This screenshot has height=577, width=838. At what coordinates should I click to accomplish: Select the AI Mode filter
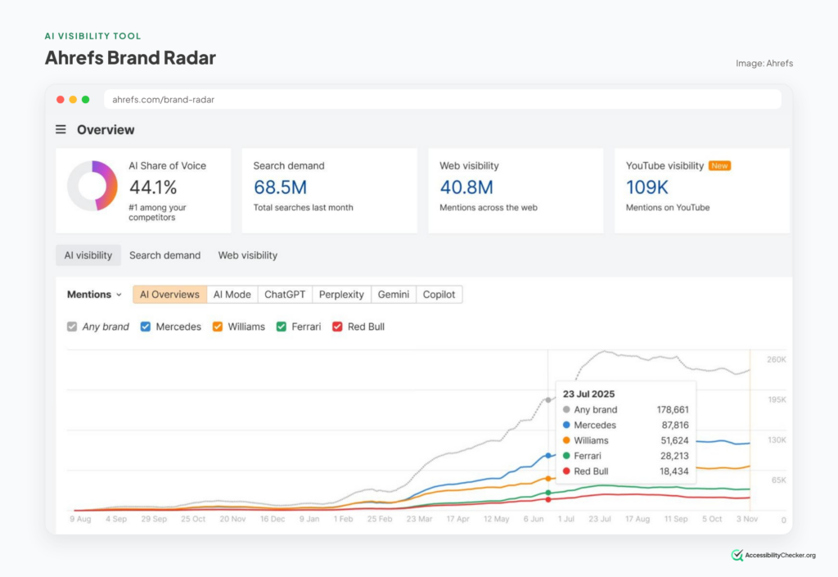(232, 295)
